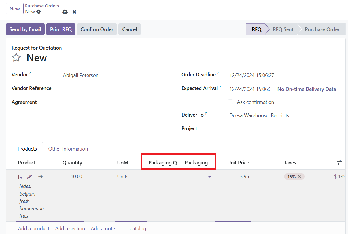Go to Purchase Orders breadcrumb
348x234 pixels.
click(x=42, y=6)
